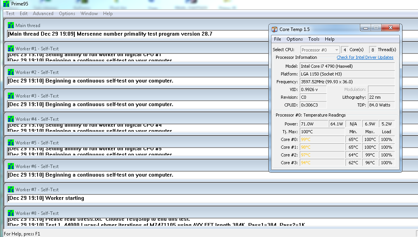This screenshot has width=418, height=237.
Task: Open the Window menu in Prime95
Action: 89,13
